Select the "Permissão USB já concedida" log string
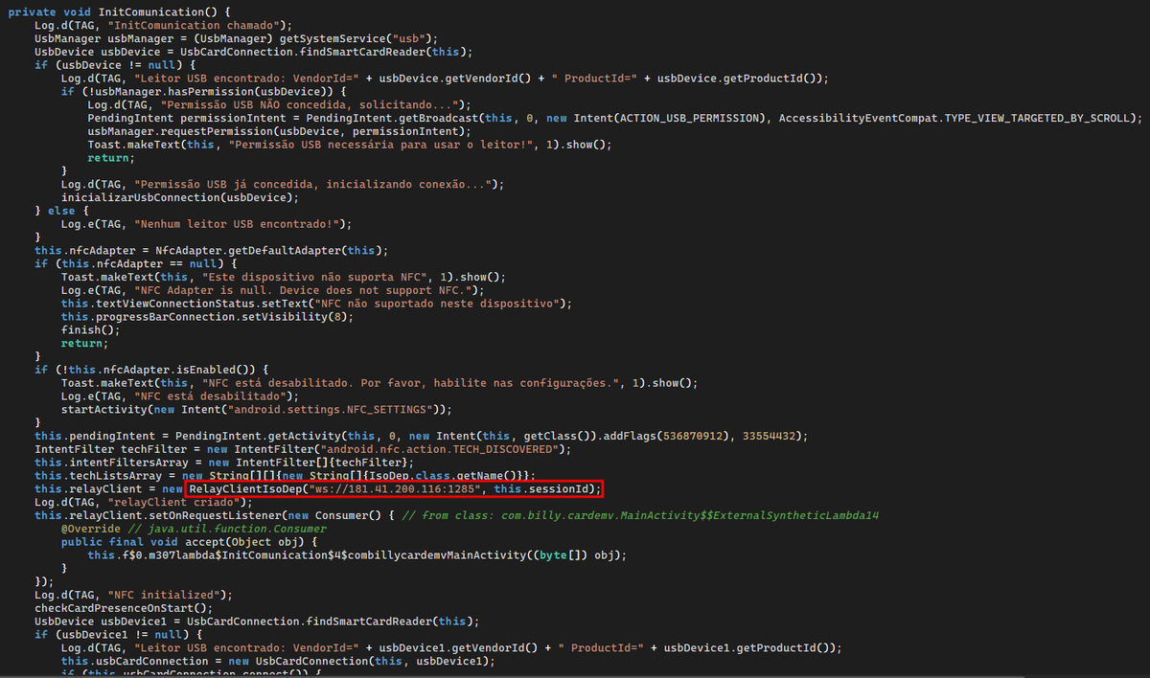The image size is (1150, 678). (310, 185)
